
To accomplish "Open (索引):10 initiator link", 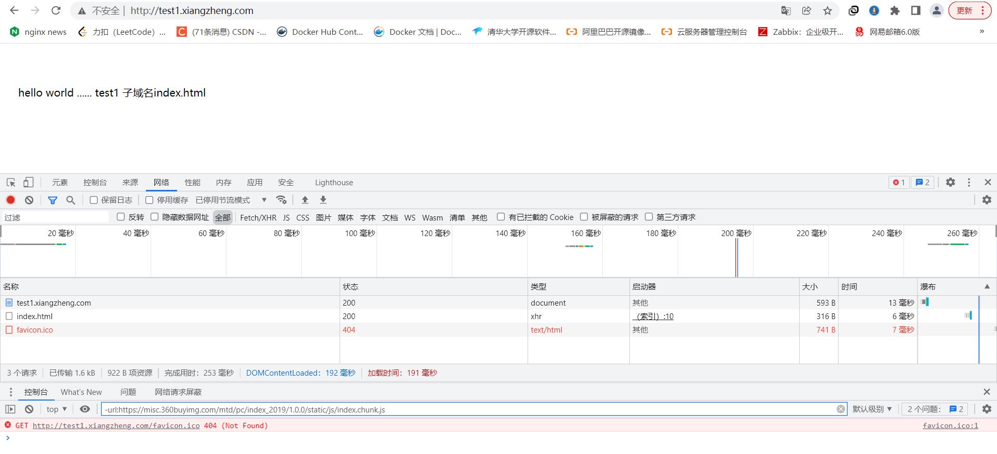I will click(653, 316).
